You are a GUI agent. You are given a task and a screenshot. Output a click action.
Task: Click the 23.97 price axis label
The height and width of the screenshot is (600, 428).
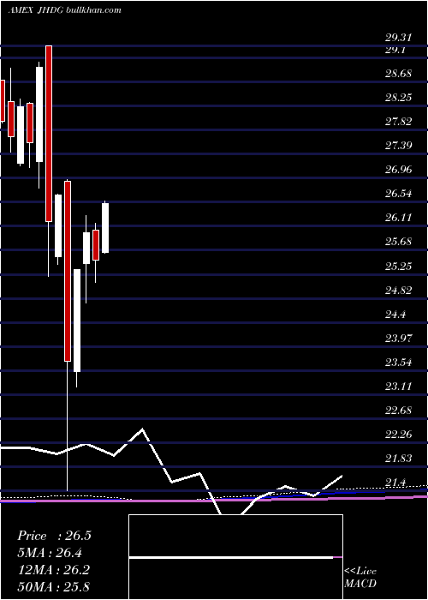point(398,339)
